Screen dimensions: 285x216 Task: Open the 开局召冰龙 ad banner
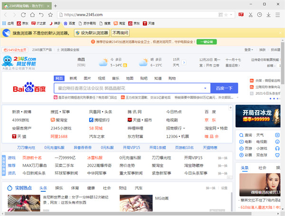(258, 116)
